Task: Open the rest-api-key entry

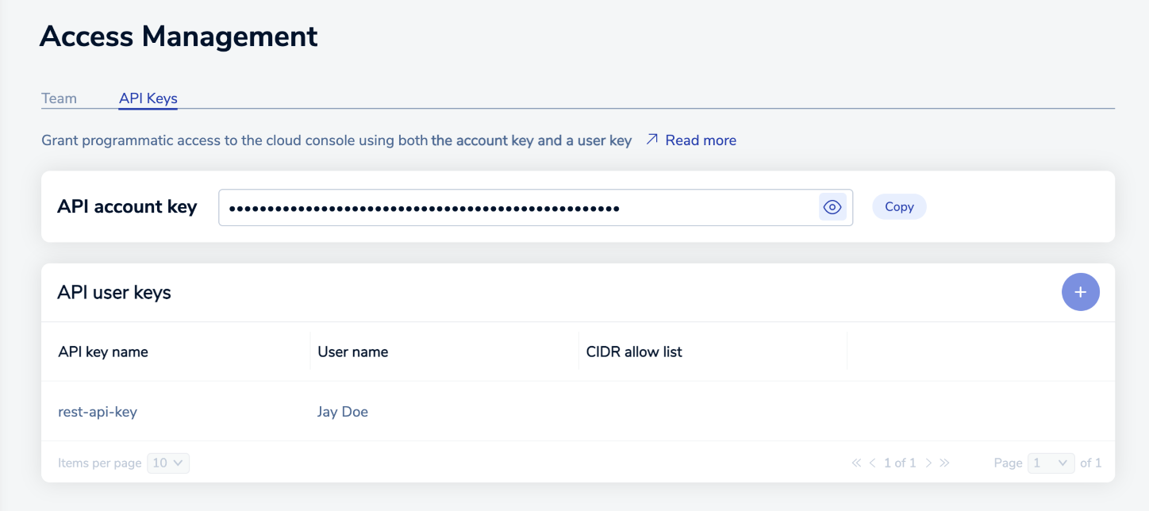Action: (x=98, y=412)
